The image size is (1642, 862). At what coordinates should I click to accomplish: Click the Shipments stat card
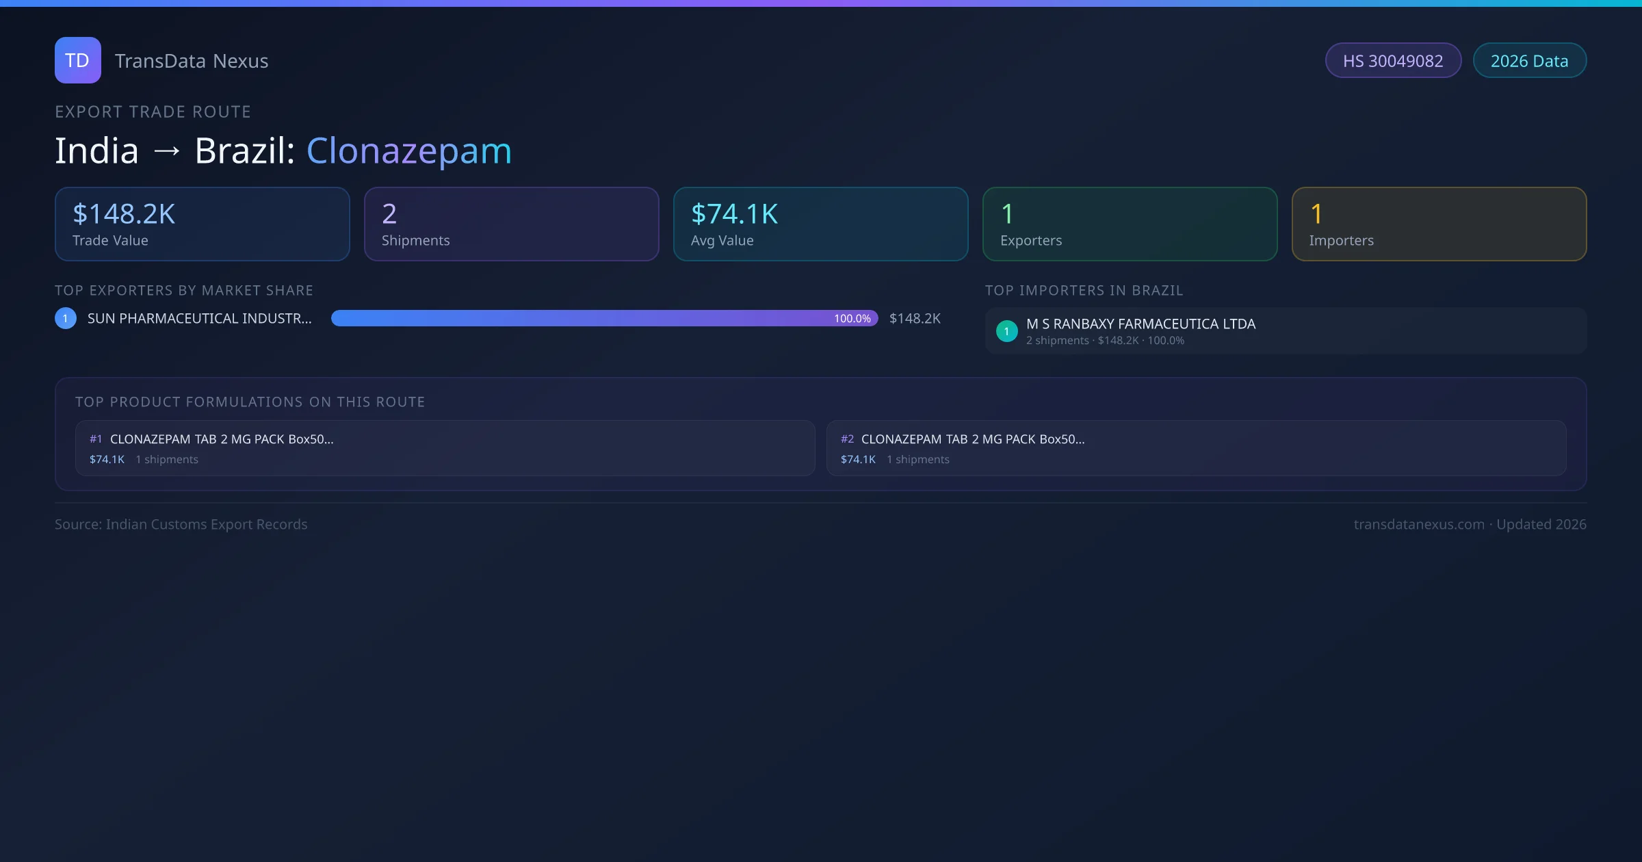pos(511,224)
